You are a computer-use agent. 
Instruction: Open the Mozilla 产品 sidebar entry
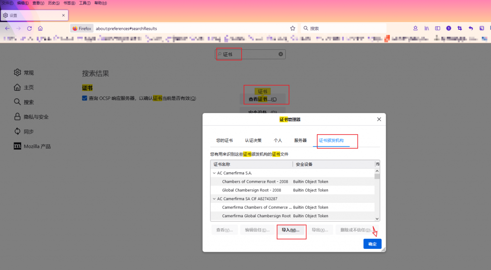[x=32, y=146]
